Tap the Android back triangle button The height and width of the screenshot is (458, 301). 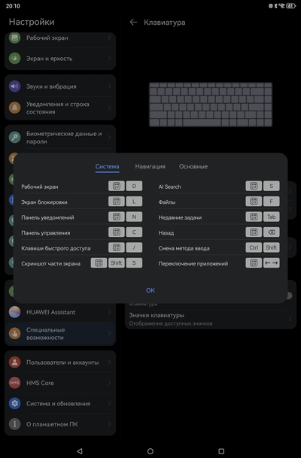pyautogui.click(x=80, y=451)
